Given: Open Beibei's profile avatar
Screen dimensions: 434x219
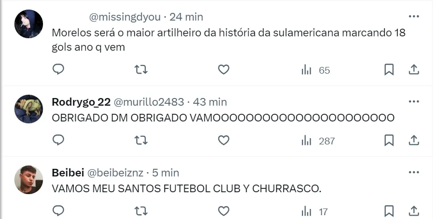Looking at the screenshot, I should click(x=29, y=180).
